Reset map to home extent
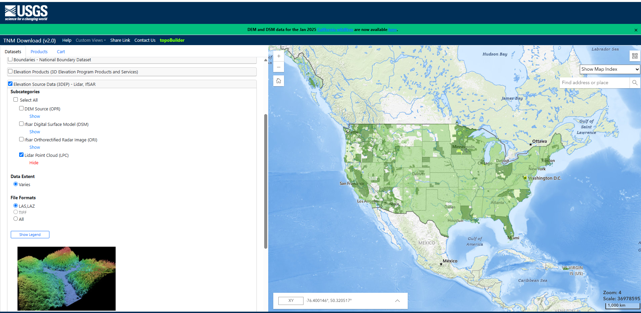Screen dimensions: 641x313 coord(279,81)
